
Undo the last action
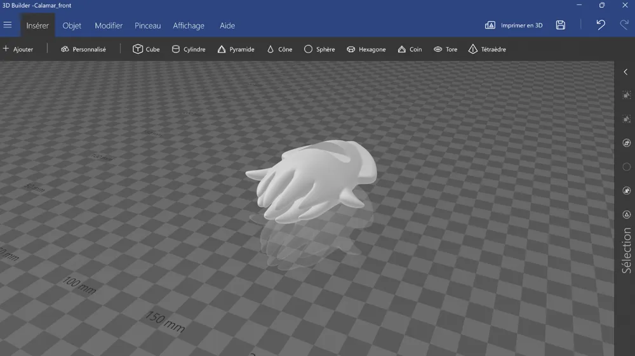601,25
